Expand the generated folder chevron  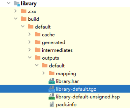30,42
